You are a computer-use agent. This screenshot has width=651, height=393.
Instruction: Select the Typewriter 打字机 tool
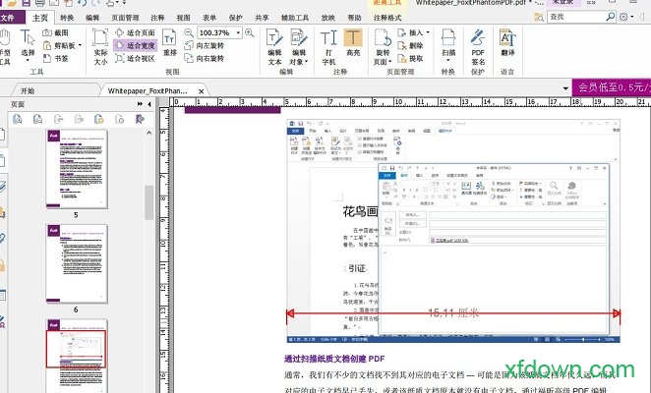click(328, 47)
